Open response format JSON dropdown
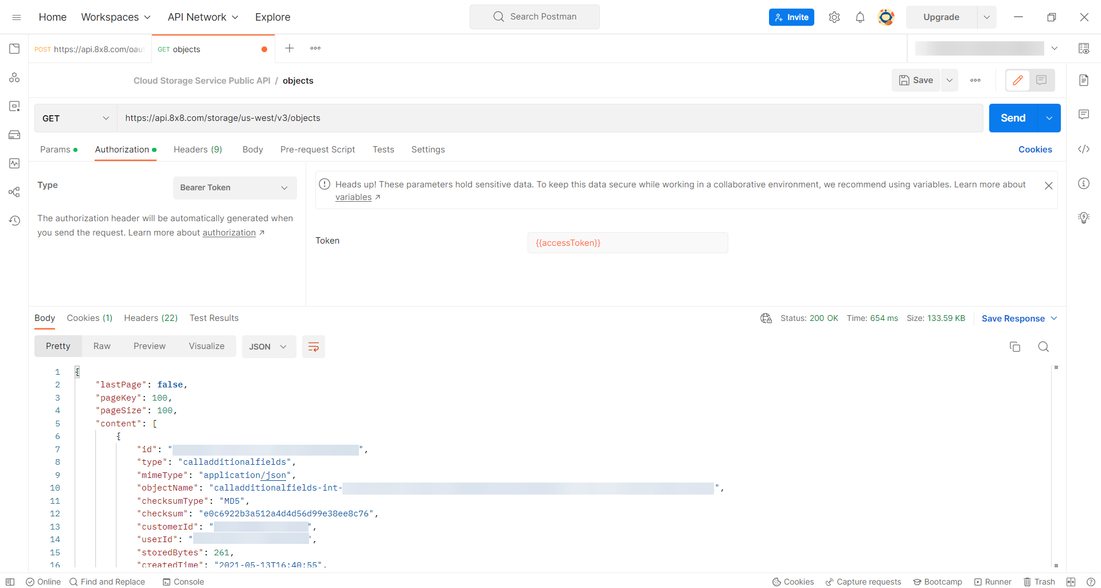This screenshot has width=1101, height=588. tap(269, 347)
